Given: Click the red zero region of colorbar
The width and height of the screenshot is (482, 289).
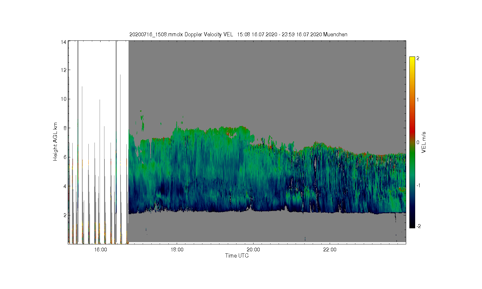Looking at the screenshot, I should click(412, 134).
